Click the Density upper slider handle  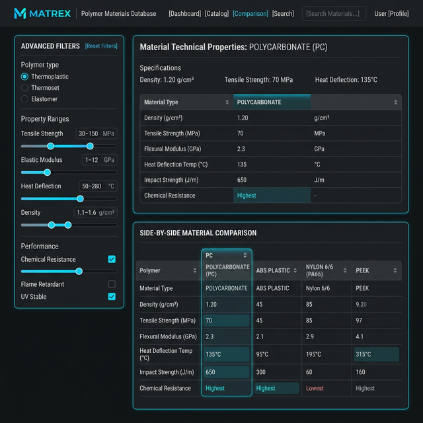[x=68, y=225]
